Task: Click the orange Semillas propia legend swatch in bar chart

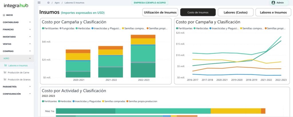Action: [x=148, y=28]
